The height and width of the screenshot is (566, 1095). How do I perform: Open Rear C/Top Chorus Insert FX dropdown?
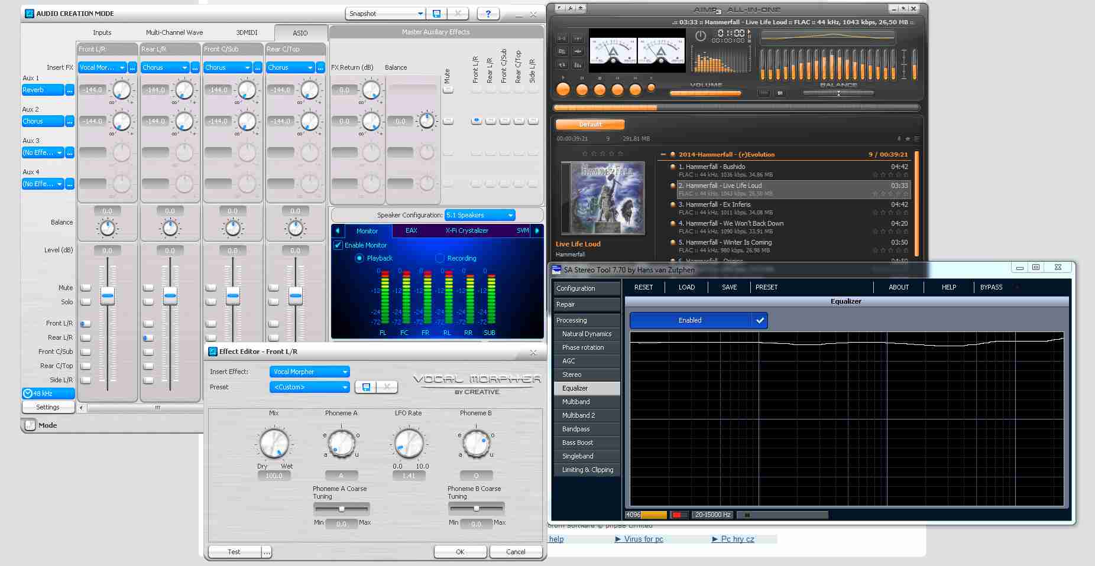pyautogui.click(x=291, y=67)
